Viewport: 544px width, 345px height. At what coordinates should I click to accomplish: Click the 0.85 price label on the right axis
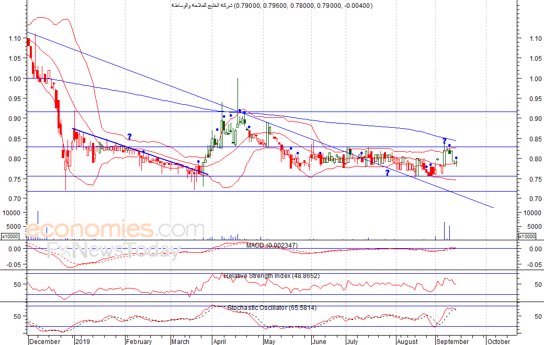click(x=536, y=139)
